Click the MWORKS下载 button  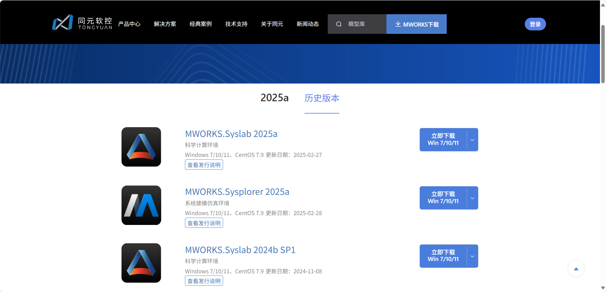[417, 24]
